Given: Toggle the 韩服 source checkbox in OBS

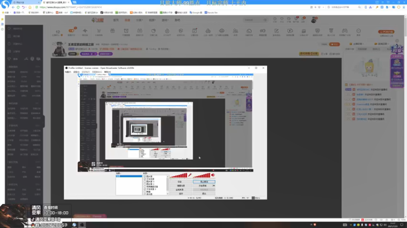Looking at the screenshot, I should pyautogui.click(x=145, y=192).
